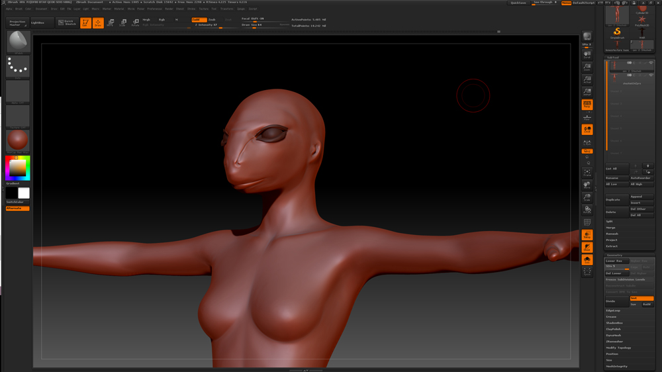Image resolution: width=662 pixels, height=372 pixels.
Task: Click the Frame view icon
Action: click(587, 173)
